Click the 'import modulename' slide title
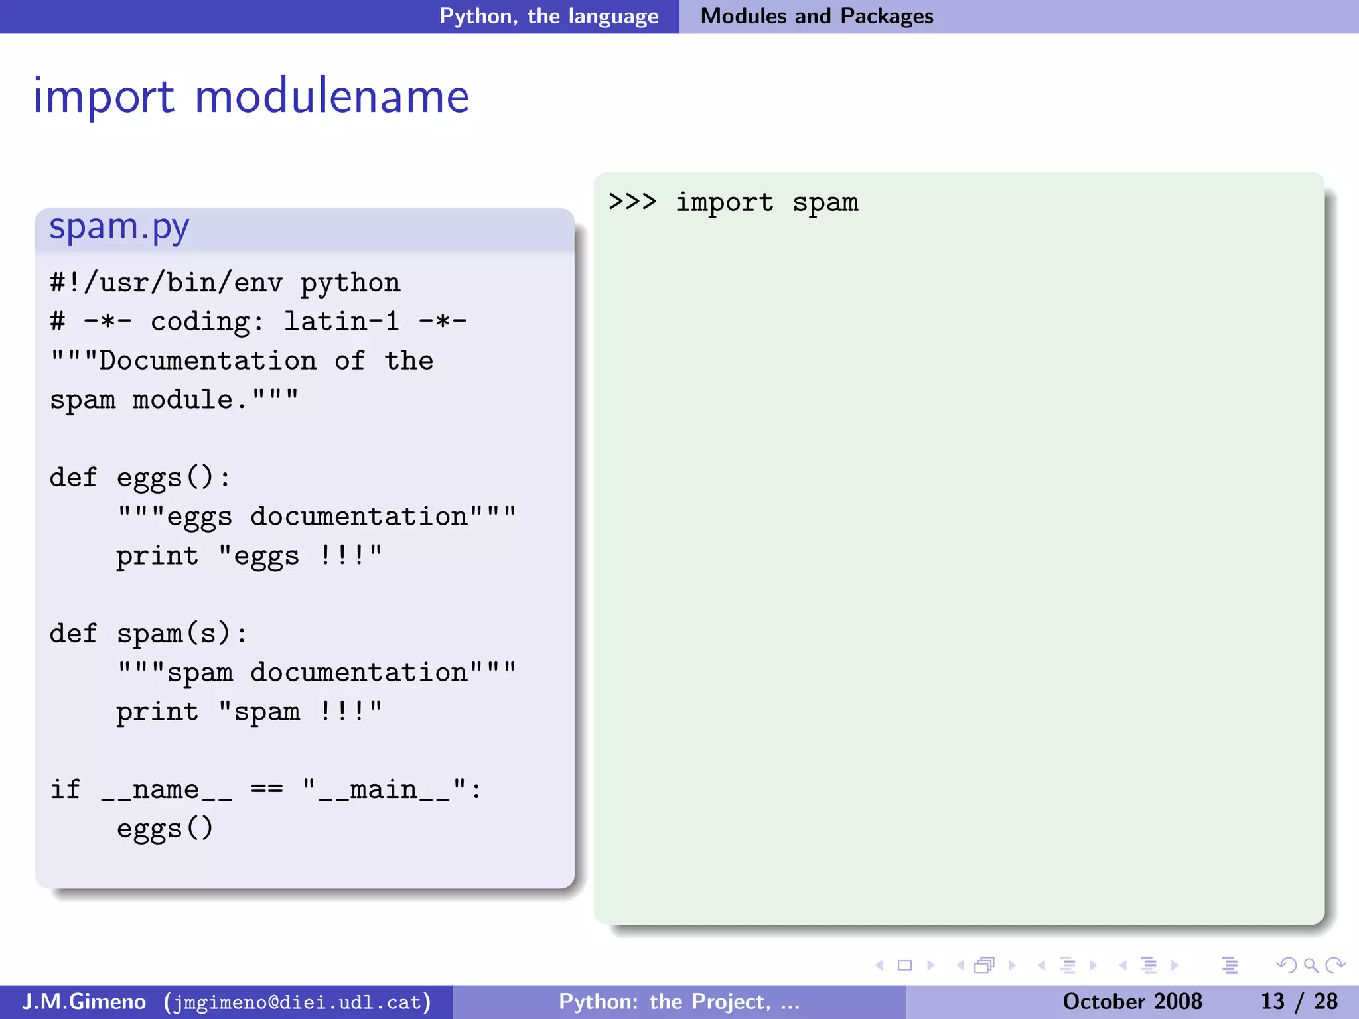 pos(251,96)
